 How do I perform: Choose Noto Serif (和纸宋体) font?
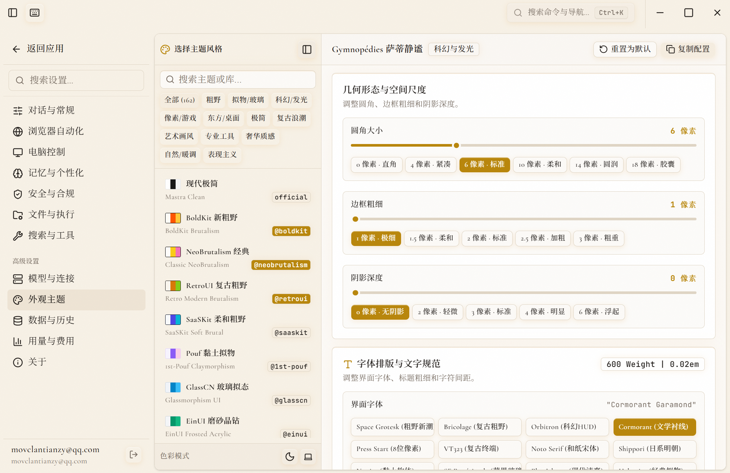[567, 449]
